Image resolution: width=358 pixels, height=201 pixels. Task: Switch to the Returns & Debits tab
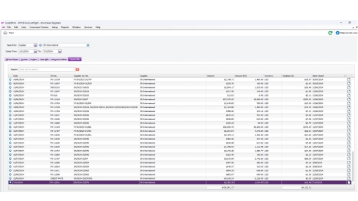59,60
